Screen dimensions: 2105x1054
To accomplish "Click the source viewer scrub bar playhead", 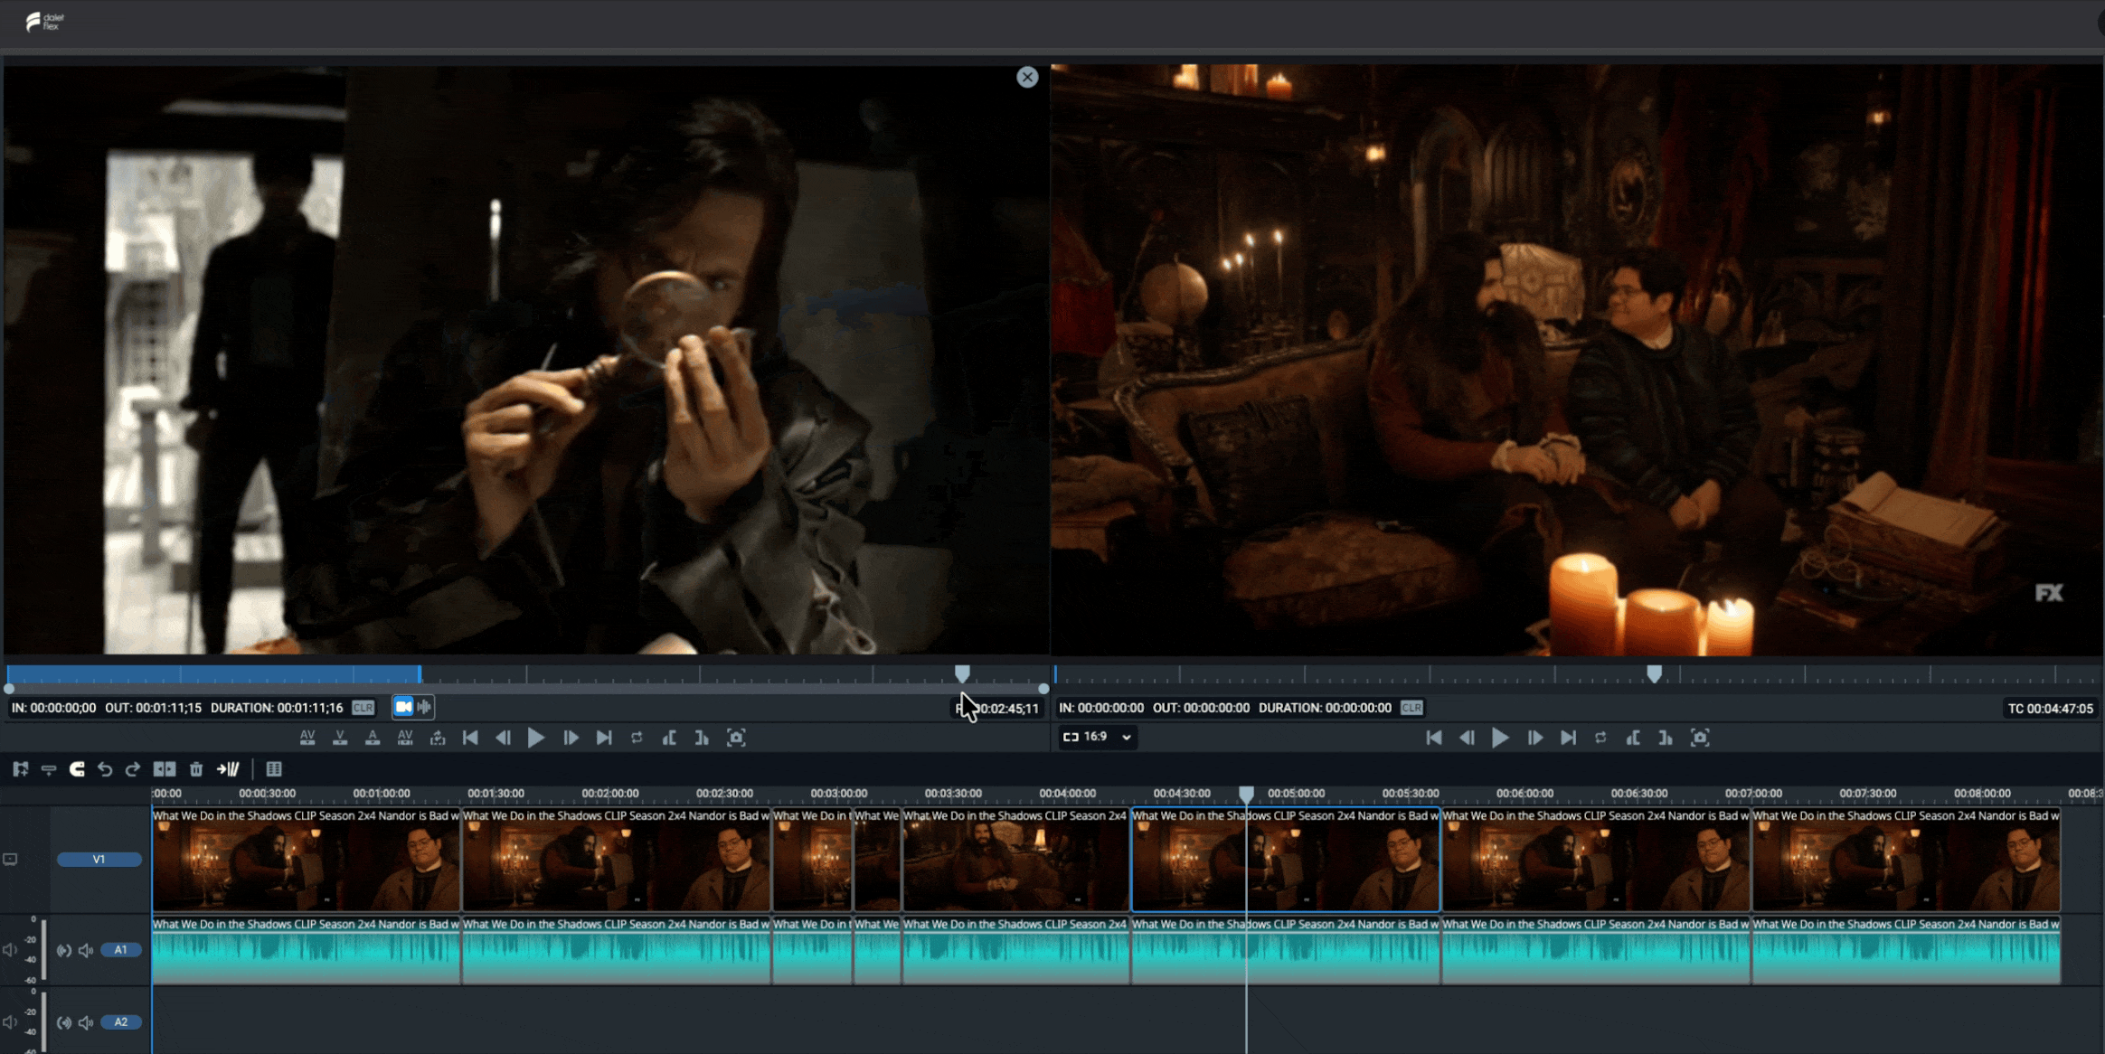I will point(962,673).
